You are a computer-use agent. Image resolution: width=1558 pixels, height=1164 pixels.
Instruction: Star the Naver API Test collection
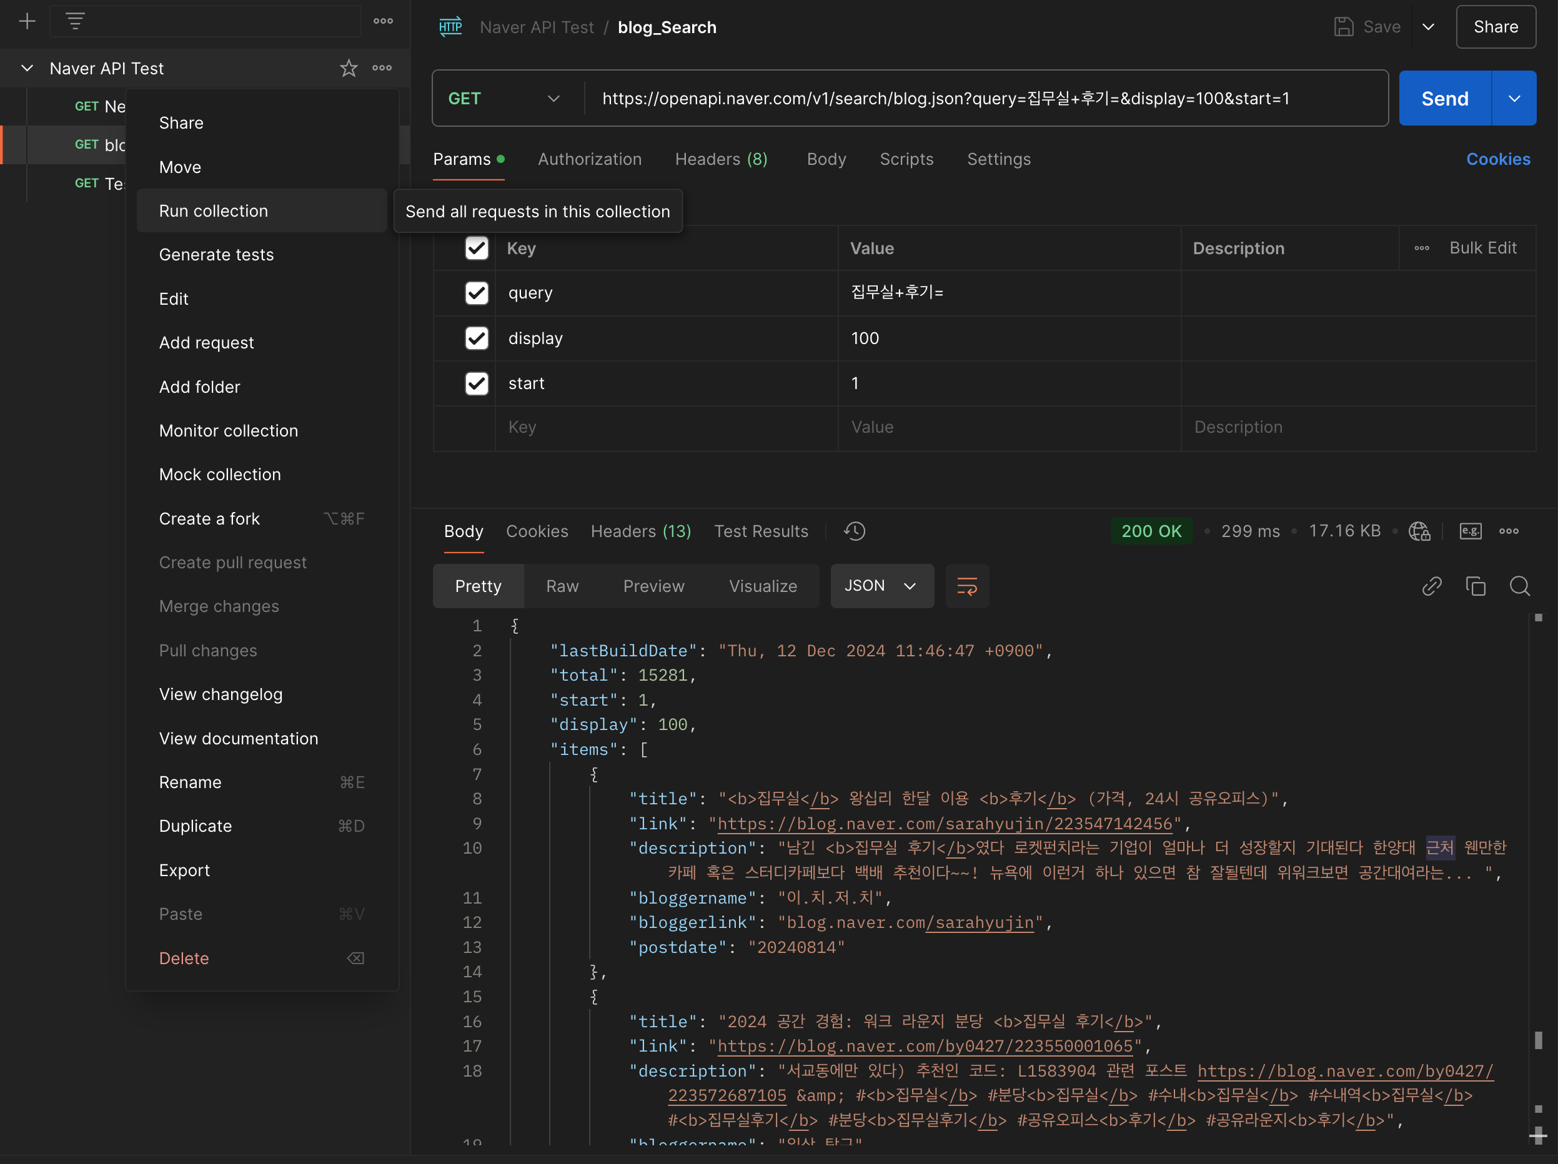pos(349,68)
